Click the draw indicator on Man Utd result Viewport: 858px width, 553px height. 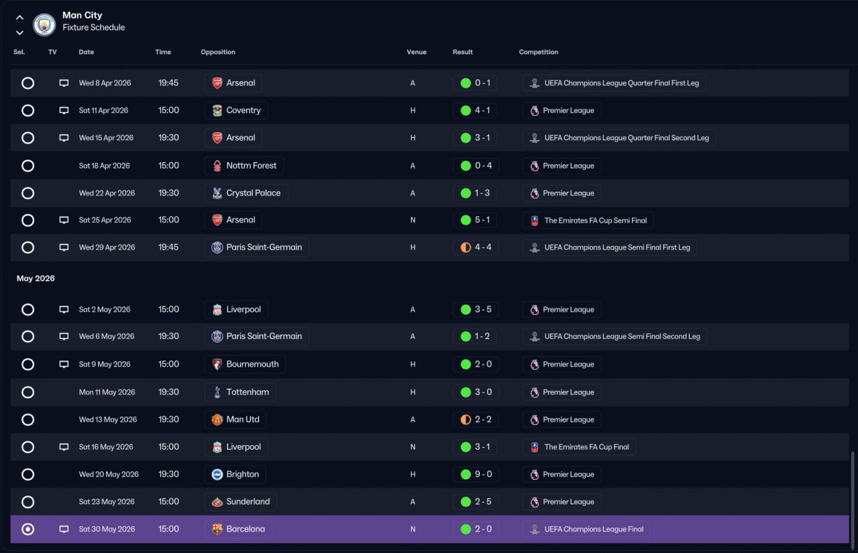pos(466,420)
